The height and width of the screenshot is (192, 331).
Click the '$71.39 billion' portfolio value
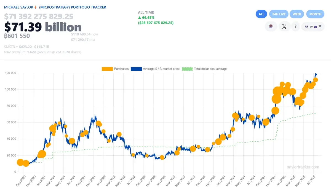(43, 27)
